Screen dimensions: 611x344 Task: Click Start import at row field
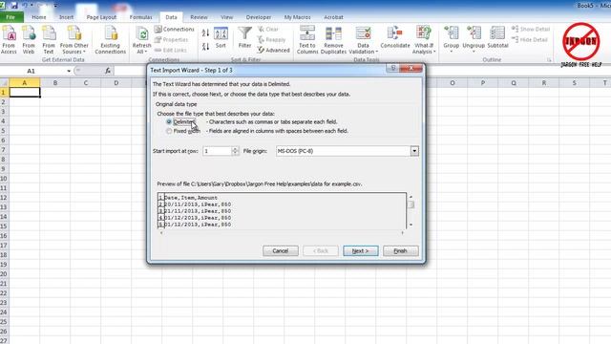click(x=217, y=151)
